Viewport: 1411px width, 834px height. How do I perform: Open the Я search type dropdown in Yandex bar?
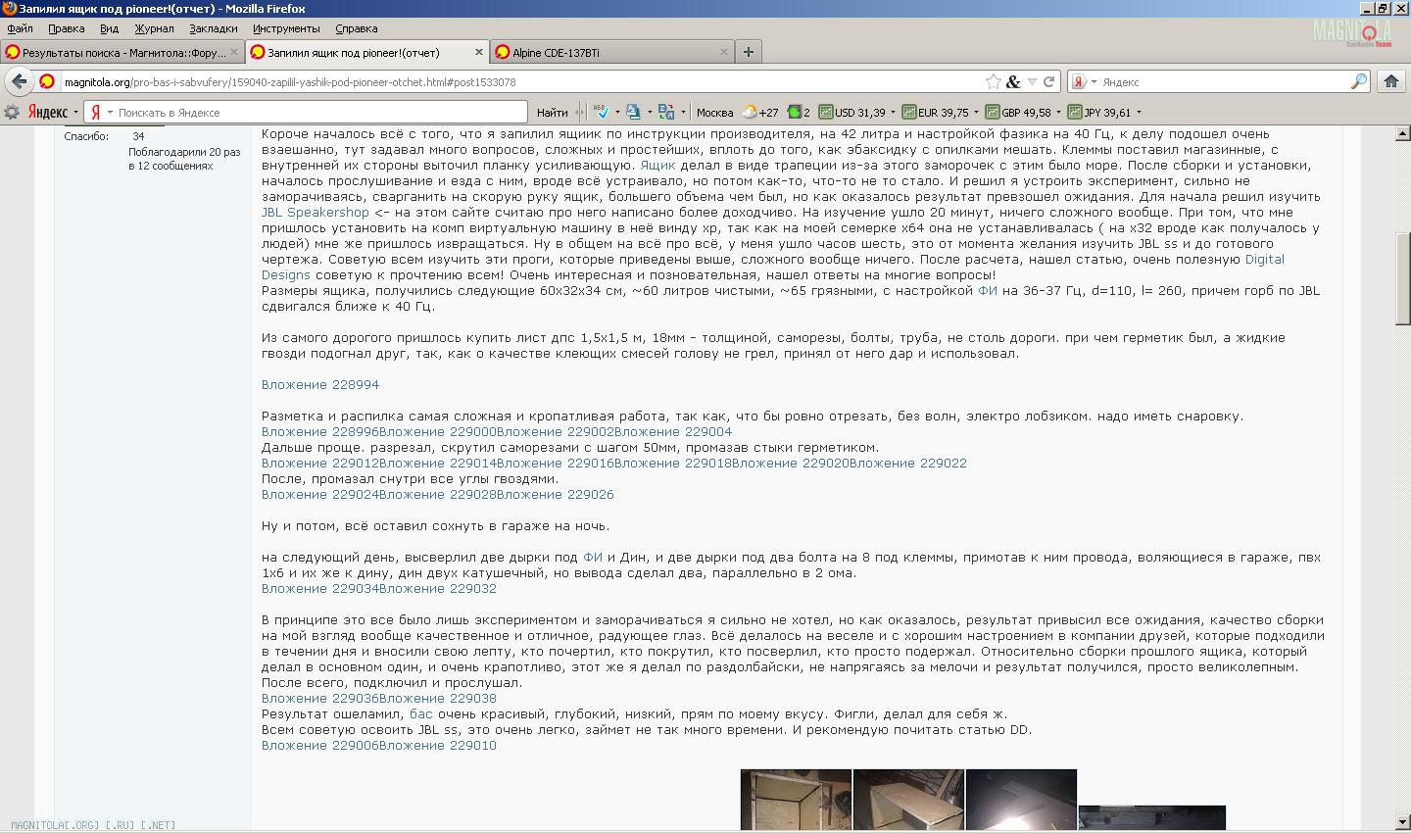[101, 112]
